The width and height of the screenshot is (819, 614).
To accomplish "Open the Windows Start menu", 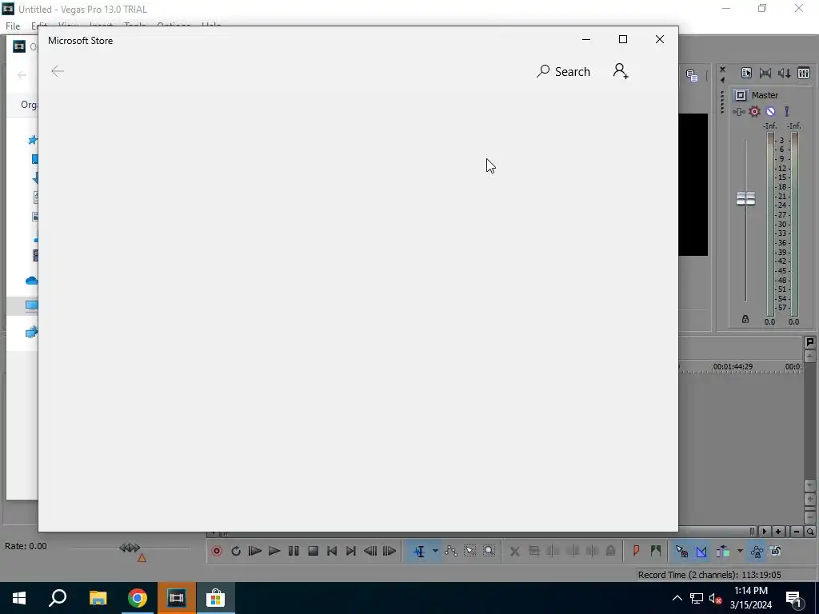I will (19, 598).
